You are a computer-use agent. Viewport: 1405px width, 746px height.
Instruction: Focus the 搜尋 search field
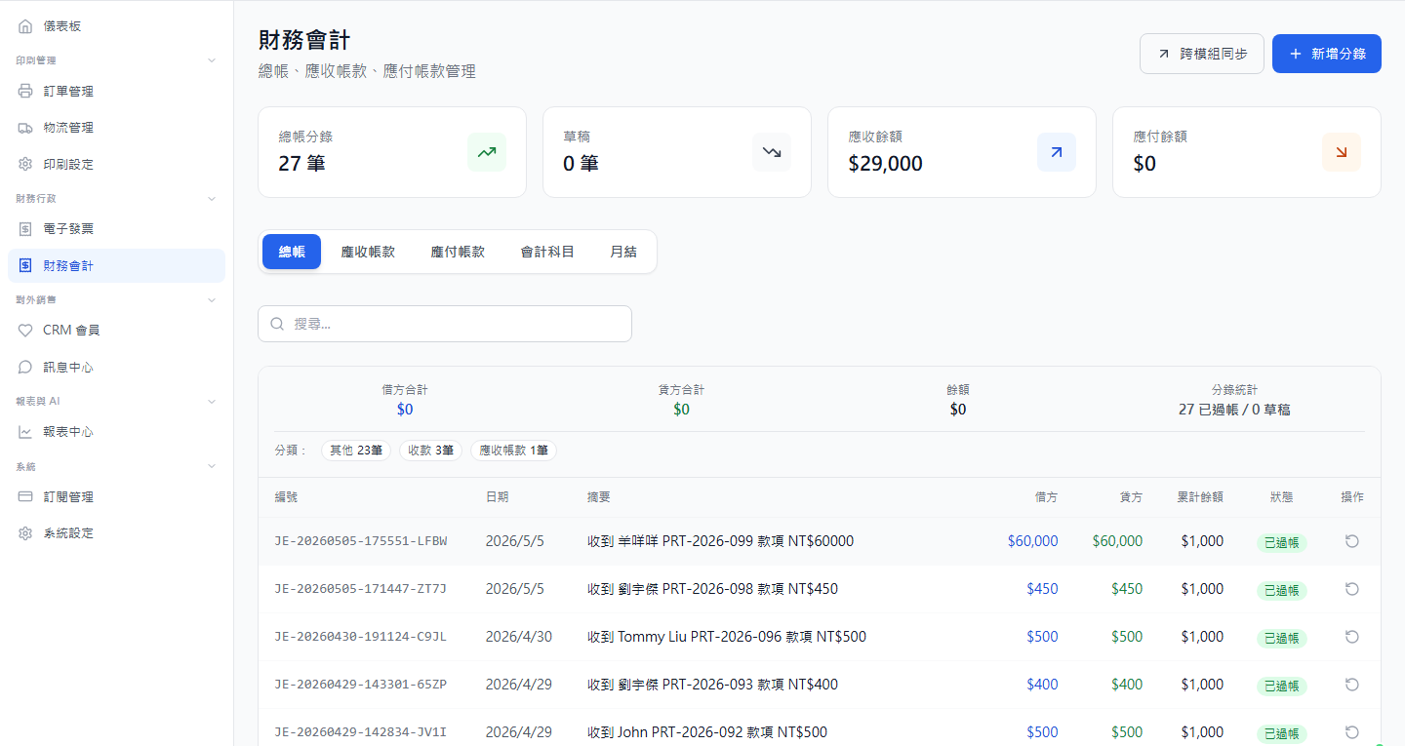pos(445,324)
